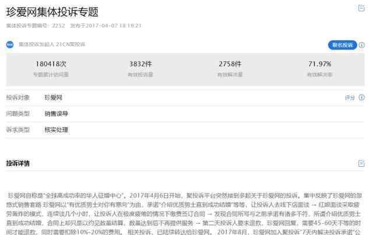Click the blue 21CN initiator avatar icon
This screenshot has height=235, width=373.
[x=10, y=44]
